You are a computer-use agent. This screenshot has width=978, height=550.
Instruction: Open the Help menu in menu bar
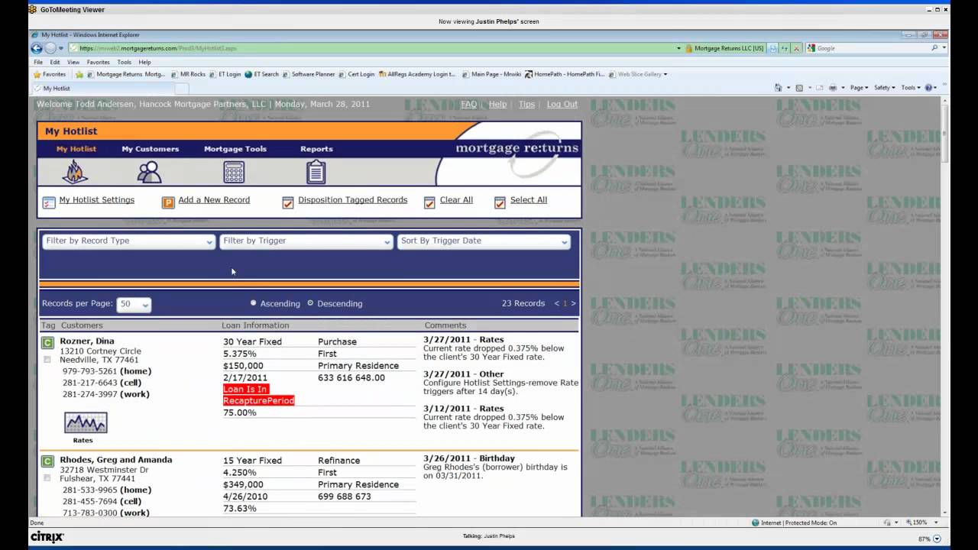click(144, 62)
